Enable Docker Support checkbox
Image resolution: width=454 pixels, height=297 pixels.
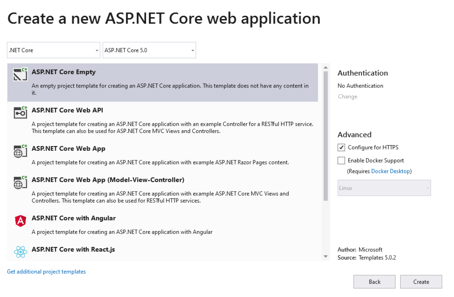point(341,160)
